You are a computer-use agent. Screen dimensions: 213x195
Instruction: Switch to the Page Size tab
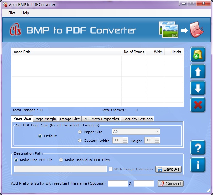point(22,118)
